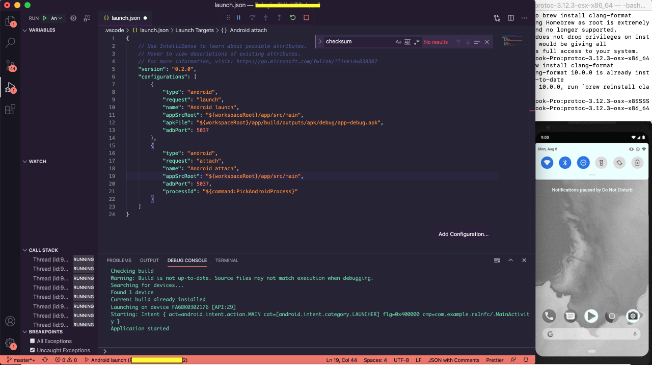The height and width of the screenshot is (365, 652).
Task: Open launch.json via debug gear icon
Action: click(x=73, y=18)
